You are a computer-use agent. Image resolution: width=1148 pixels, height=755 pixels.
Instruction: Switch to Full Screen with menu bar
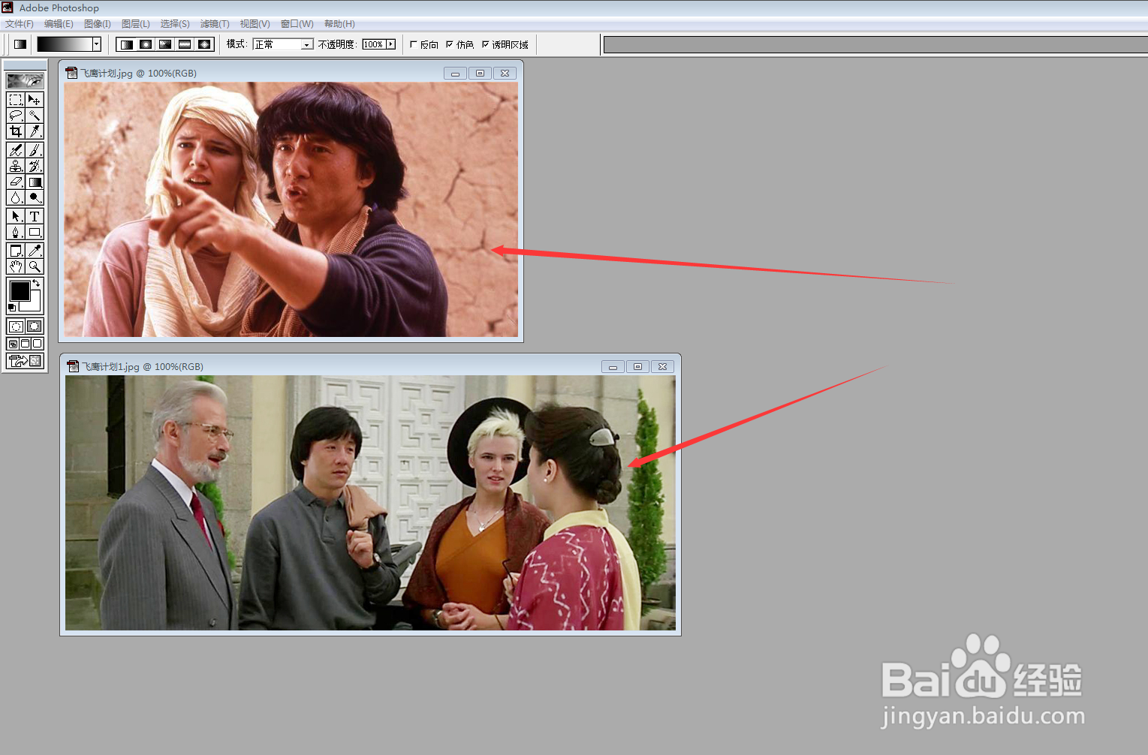tap(25, 344)
